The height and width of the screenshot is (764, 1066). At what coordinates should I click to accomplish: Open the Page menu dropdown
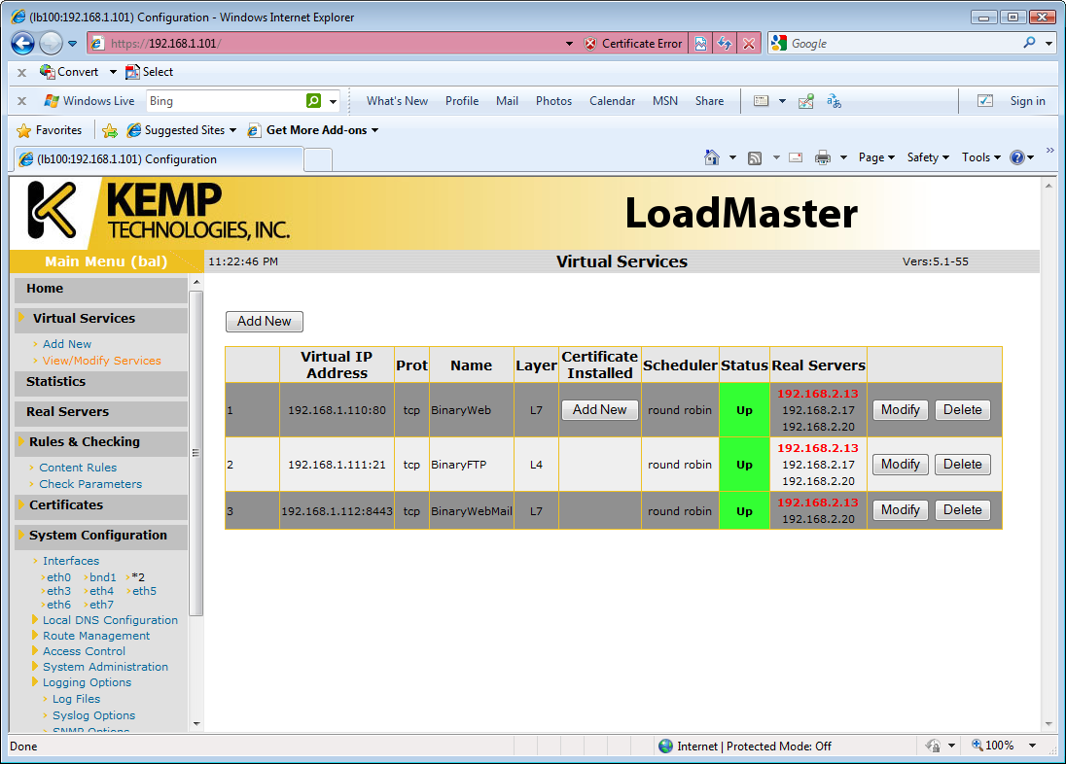[876, 157]
